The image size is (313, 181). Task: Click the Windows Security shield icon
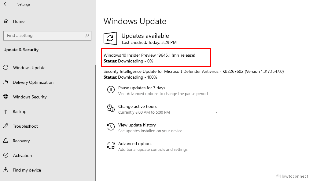point(6,97)
